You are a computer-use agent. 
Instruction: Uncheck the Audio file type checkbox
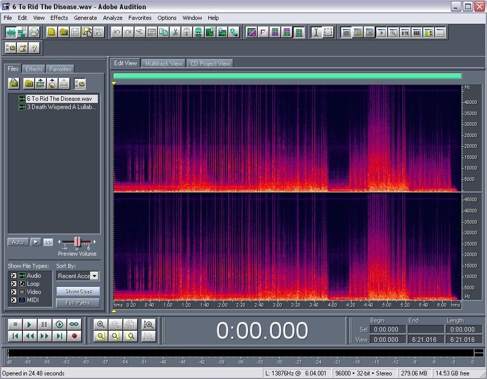pos(14,276)
